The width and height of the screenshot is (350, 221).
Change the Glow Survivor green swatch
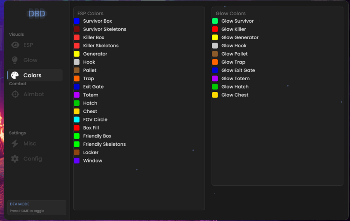tap(215, 21)
